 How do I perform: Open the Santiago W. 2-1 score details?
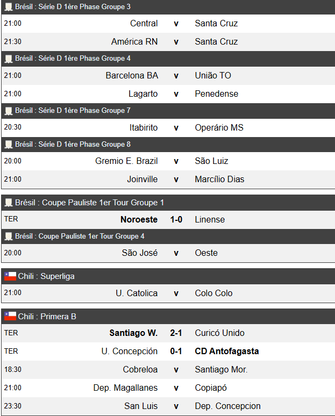pos(176,333)
